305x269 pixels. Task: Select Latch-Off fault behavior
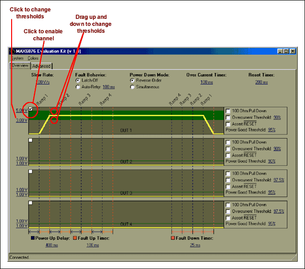78,80
